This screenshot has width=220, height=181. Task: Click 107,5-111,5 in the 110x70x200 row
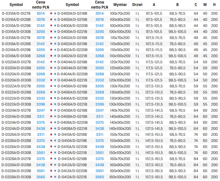click(154, 37)
